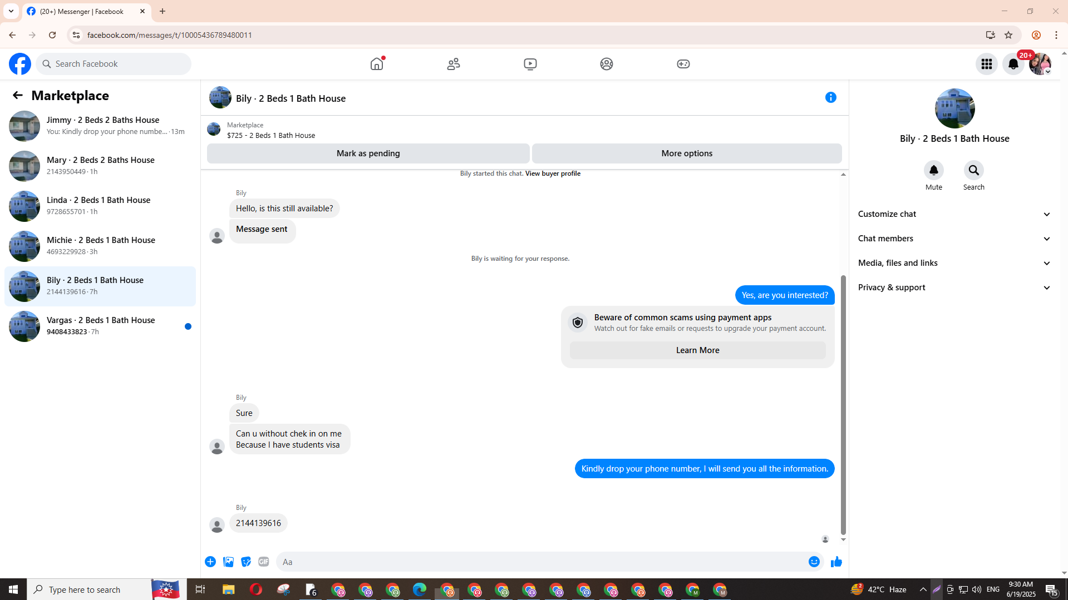Open weather widget showing 42°C Haze
Image resolution: width=1068 pixels, height=600 pixels.
click(879, 589)
